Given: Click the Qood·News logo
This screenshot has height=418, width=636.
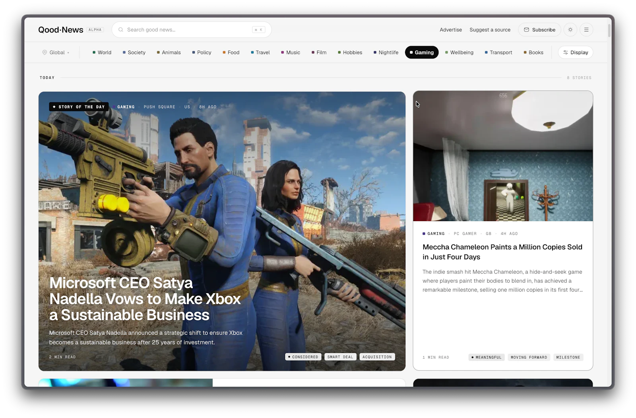Looking at the screenshot, I should [60, 30].
